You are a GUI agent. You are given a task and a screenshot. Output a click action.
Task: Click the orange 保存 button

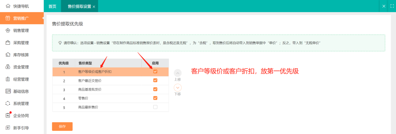pos(62,127)
